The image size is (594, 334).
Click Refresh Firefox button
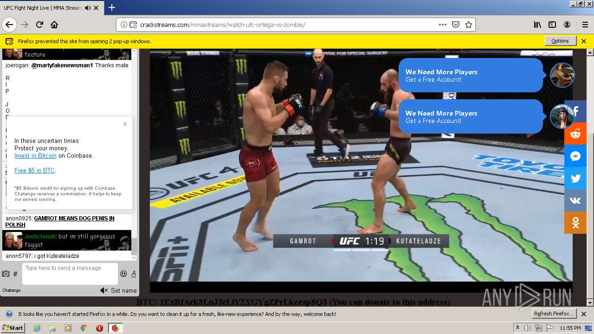(554, 314)
